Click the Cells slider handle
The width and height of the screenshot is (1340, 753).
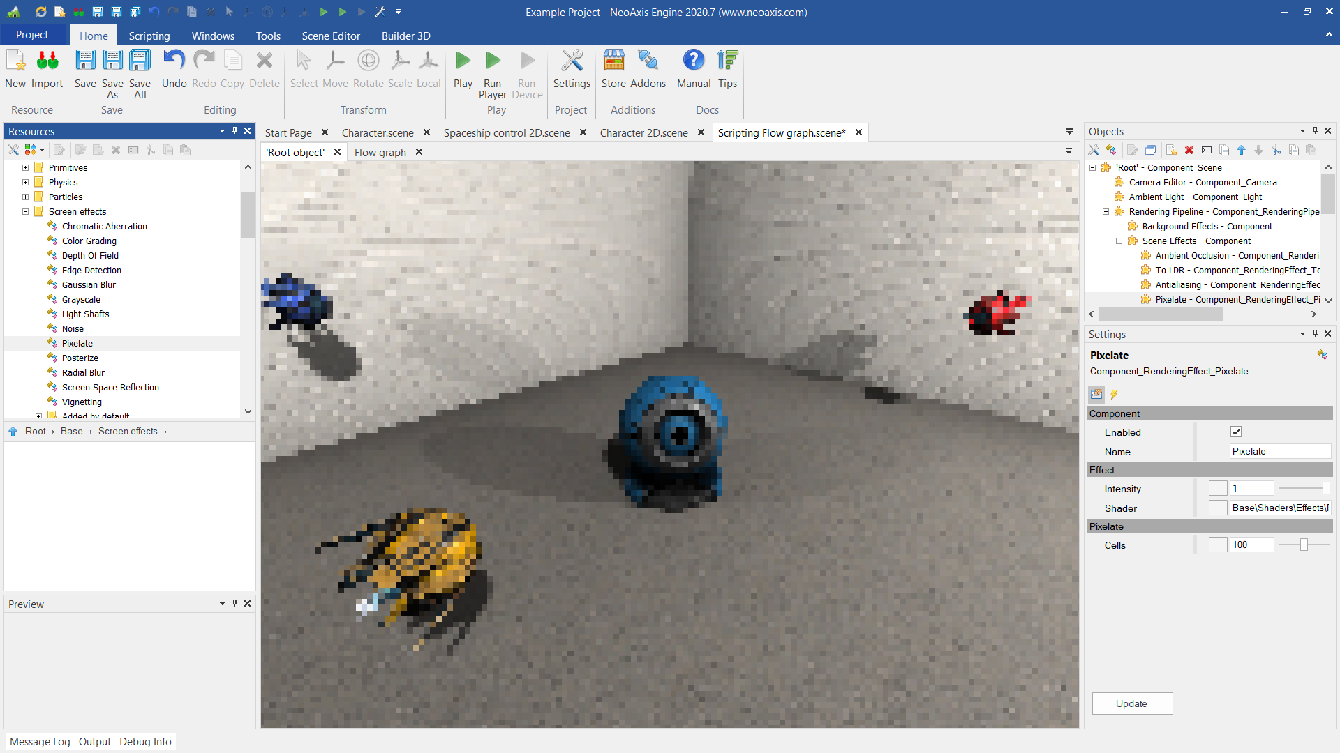(x=1304, y=545)
